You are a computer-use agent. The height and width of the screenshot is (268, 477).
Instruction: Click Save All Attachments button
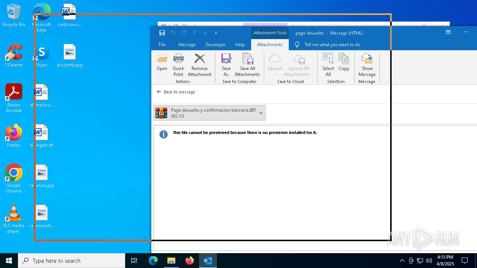247,65
